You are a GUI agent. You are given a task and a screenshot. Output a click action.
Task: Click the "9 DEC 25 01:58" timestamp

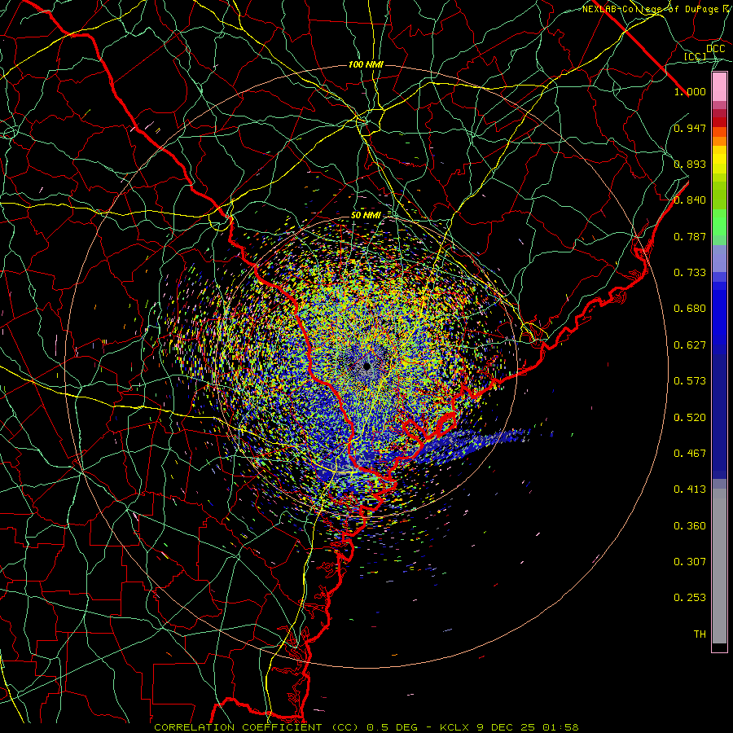(528, 727)
